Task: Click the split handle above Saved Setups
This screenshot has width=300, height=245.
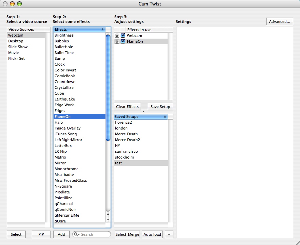Action: (x=143, y=112)
